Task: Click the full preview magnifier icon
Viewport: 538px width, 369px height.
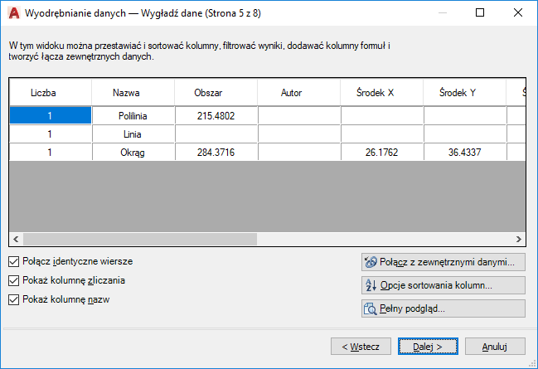Action: coord(371,308)
